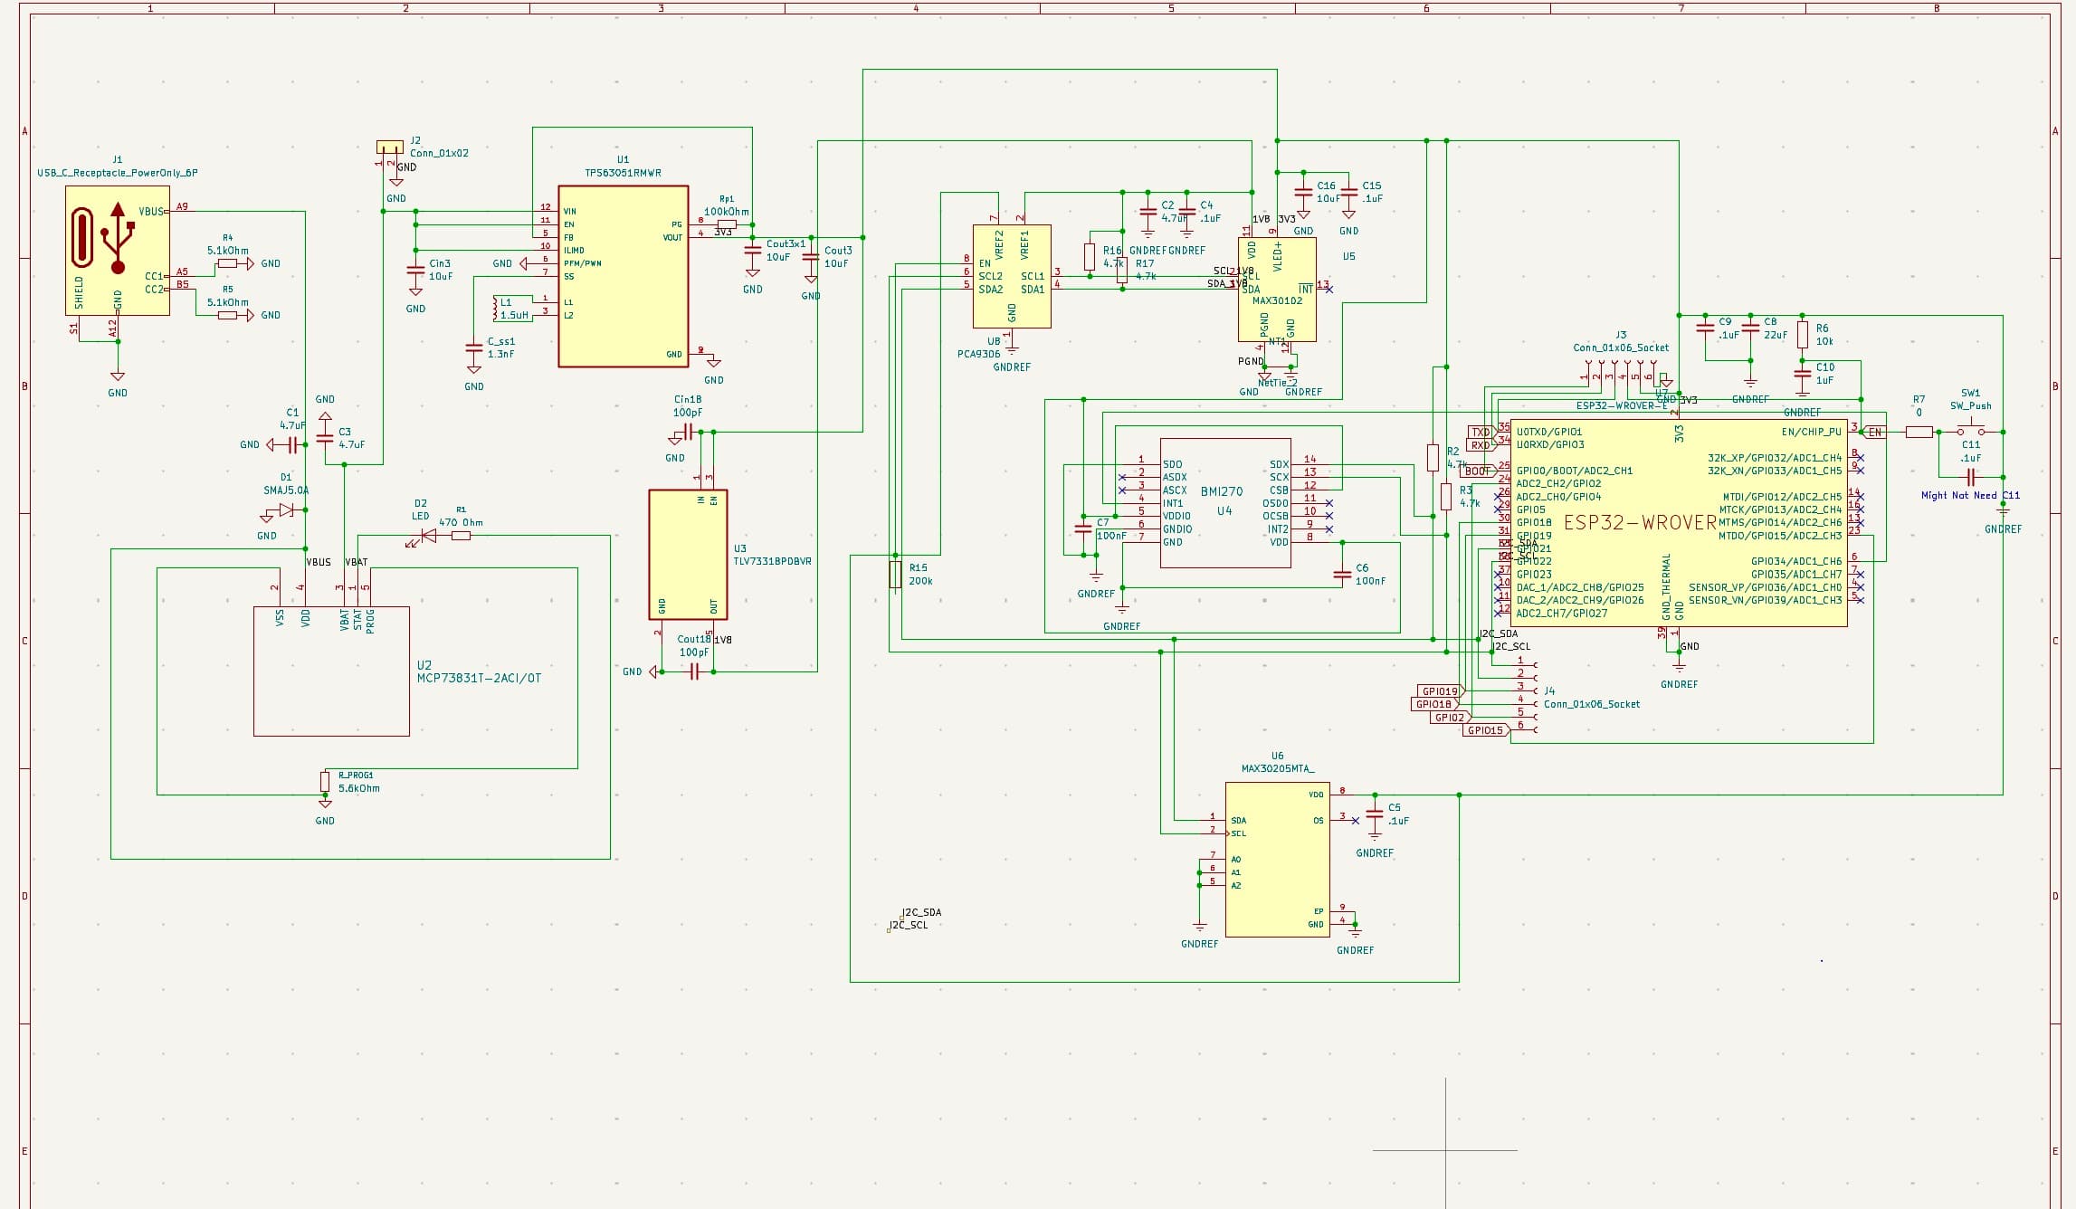Click the SW1 push button symbol

coord(1970,431)
